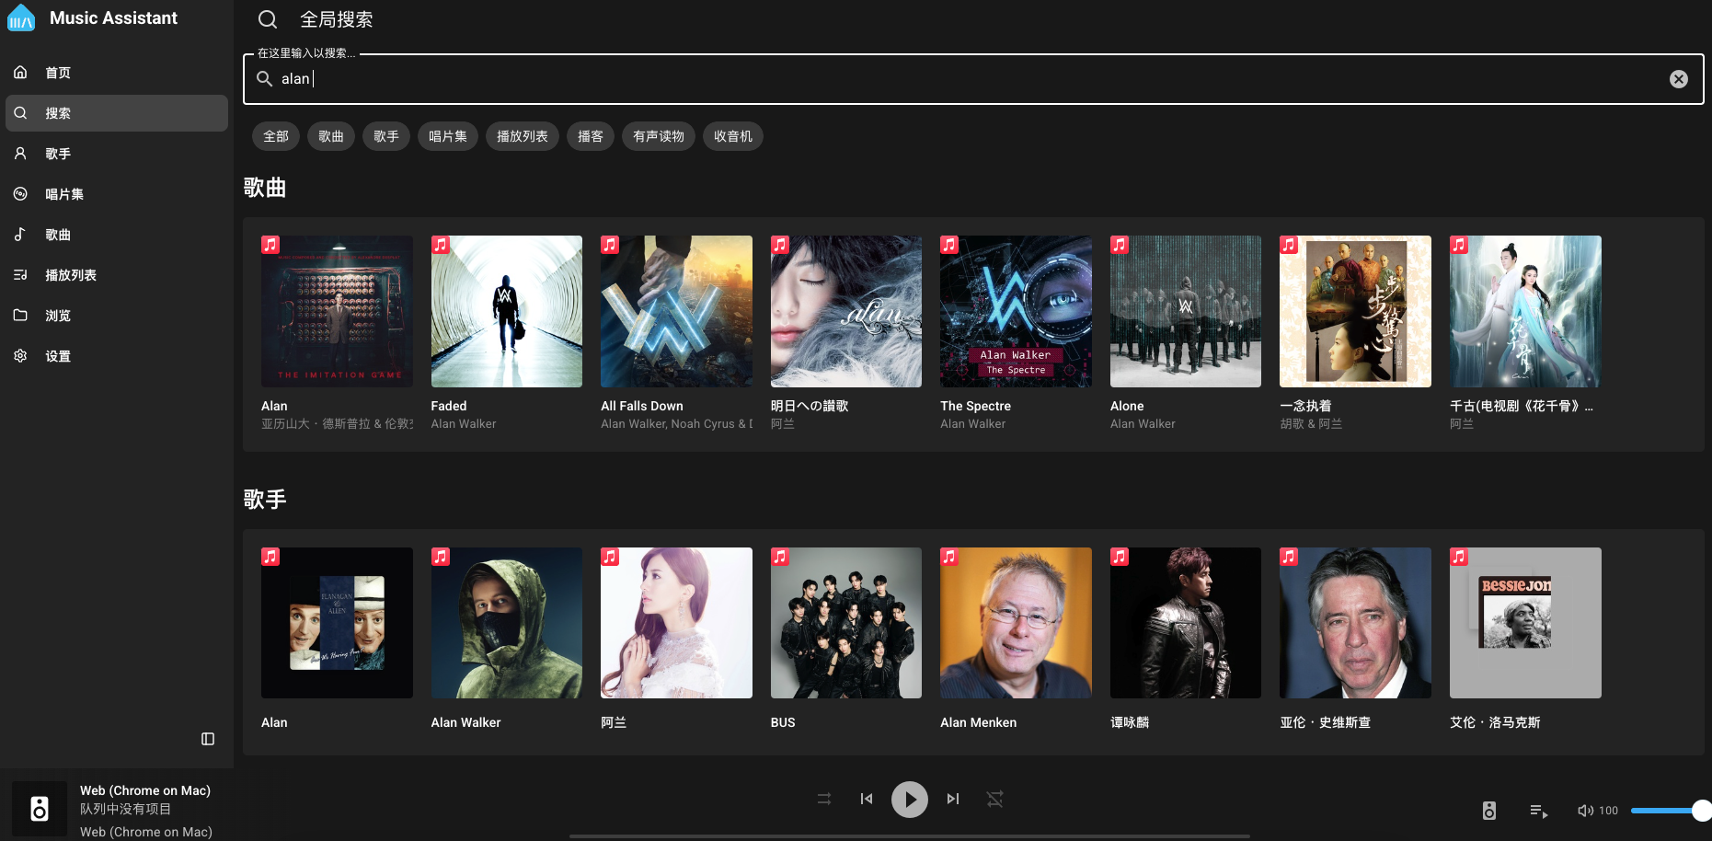Filter results by 全部

(x=276, y=136)
